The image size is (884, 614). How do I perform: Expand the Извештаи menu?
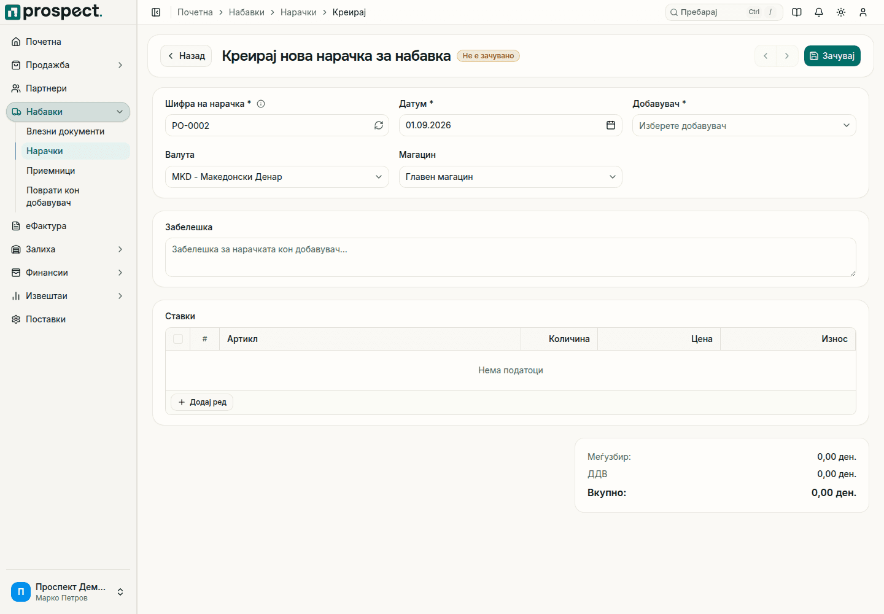click(68, 296)
